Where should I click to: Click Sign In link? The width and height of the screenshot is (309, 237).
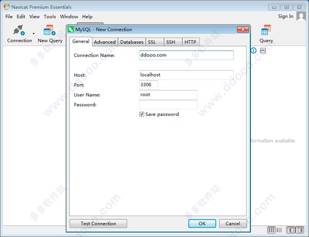pyautogui.click(x=285, y=16)
